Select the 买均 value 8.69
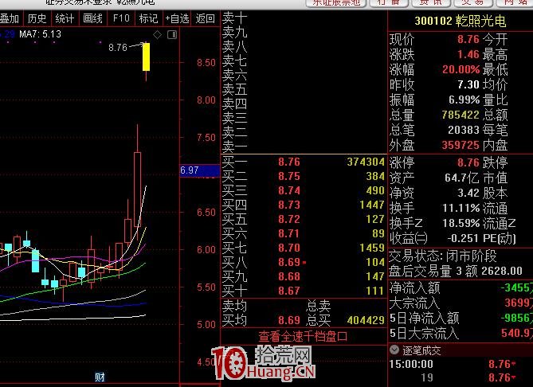Image resolution: width=533 pixels, height=387 pixels. 289,320
